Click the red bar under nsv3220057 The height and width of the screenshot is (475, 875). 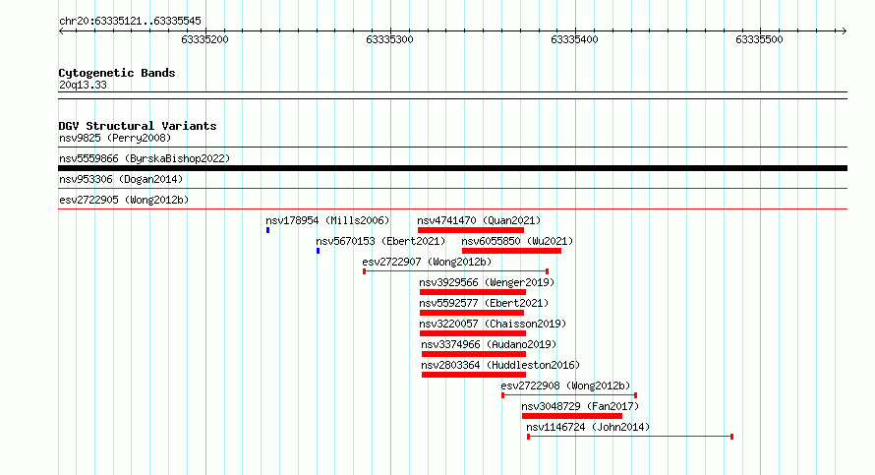(473, 333)
